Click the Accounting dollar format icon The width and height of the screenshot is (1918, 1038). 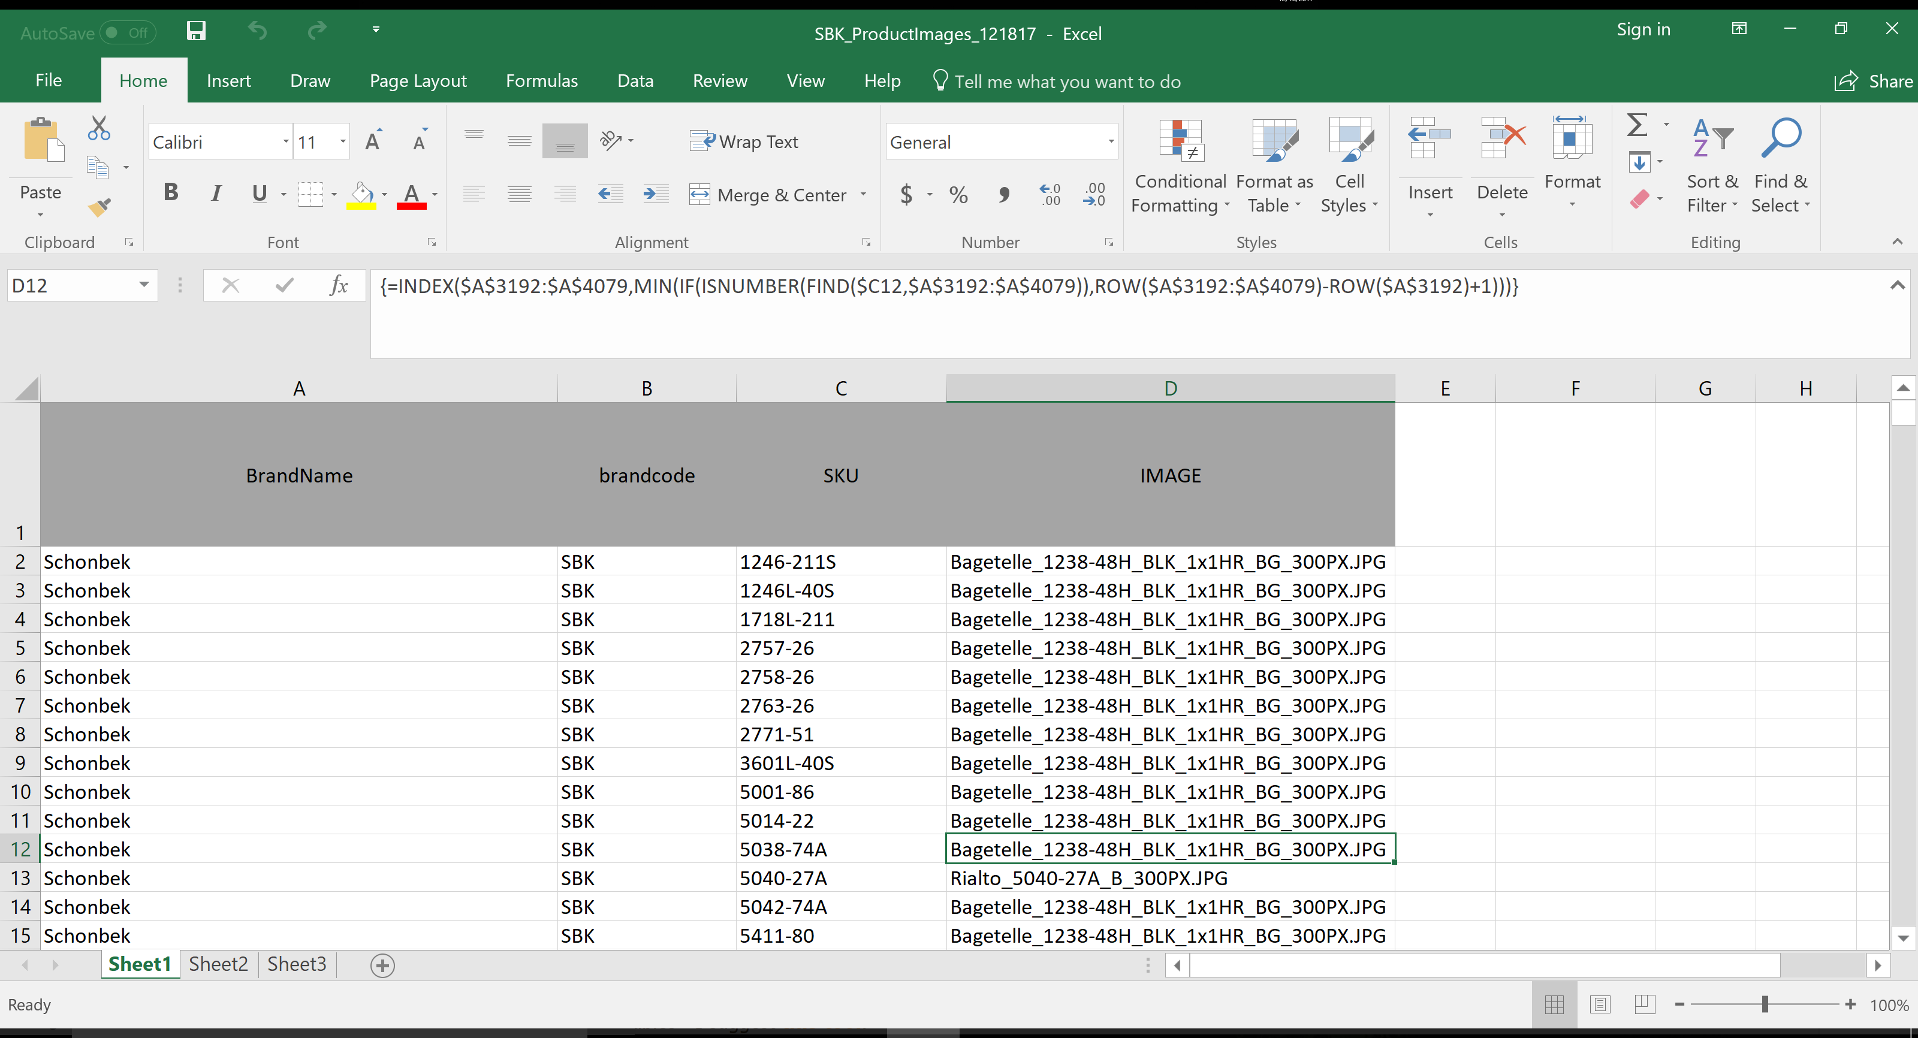point(906,195)
